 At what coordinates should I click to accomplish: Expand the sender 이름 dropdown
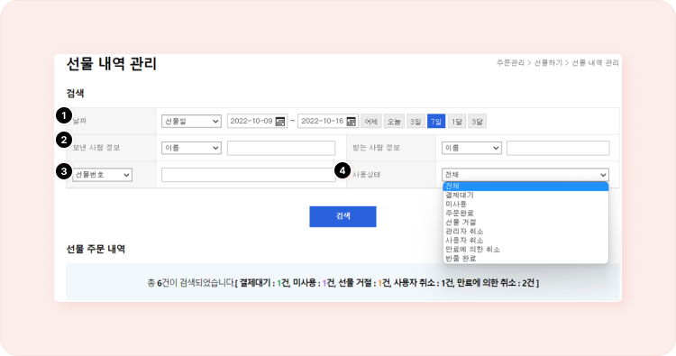[x=191, y=148]
